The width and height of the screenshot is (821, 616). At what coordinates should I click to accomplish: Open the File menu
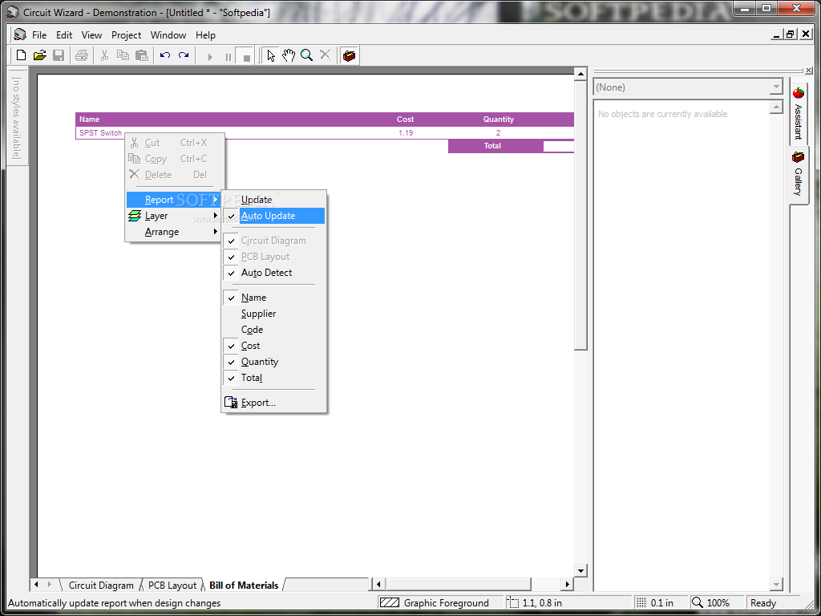pyautogui.click(x=39, y=35)
